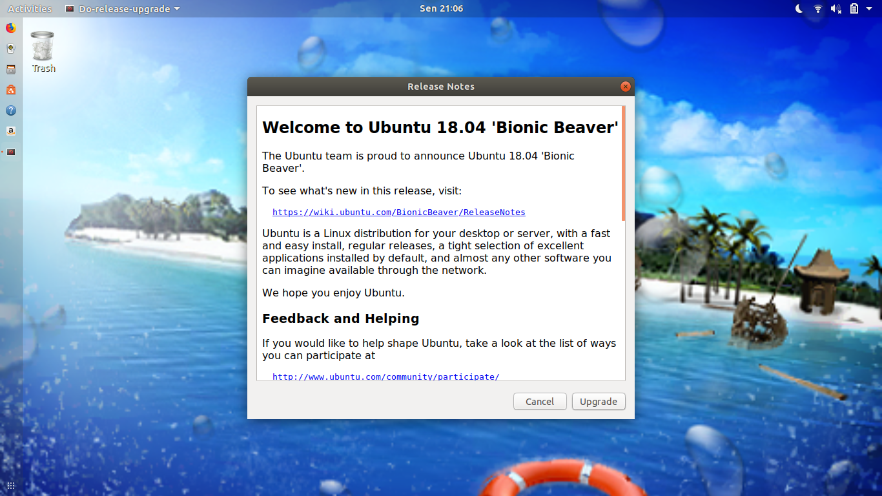Open the Files manager dock icon
This screenshot has height=496, width=882.
(x=10, y=69)
